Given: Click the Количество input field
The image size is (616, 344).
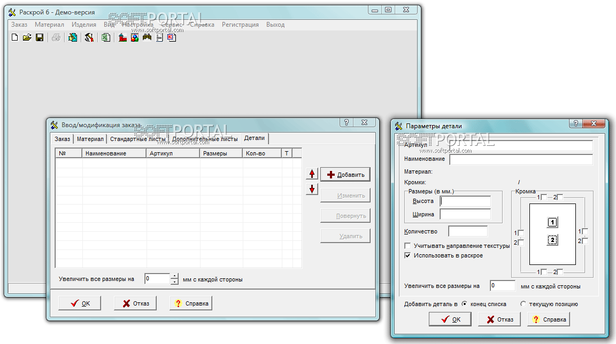Looking at the screenshot, I should click(x=468, y=231).
